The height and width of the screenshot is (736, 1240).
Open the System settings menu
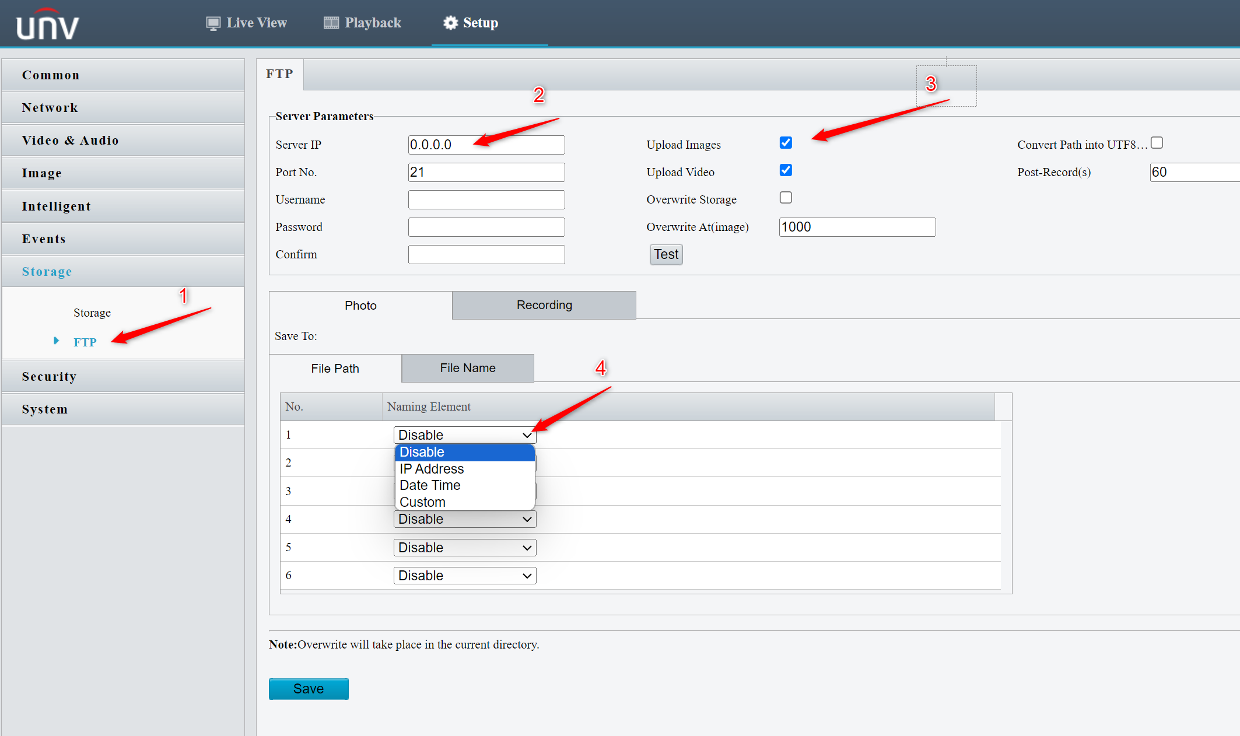[x=123, y=409]
